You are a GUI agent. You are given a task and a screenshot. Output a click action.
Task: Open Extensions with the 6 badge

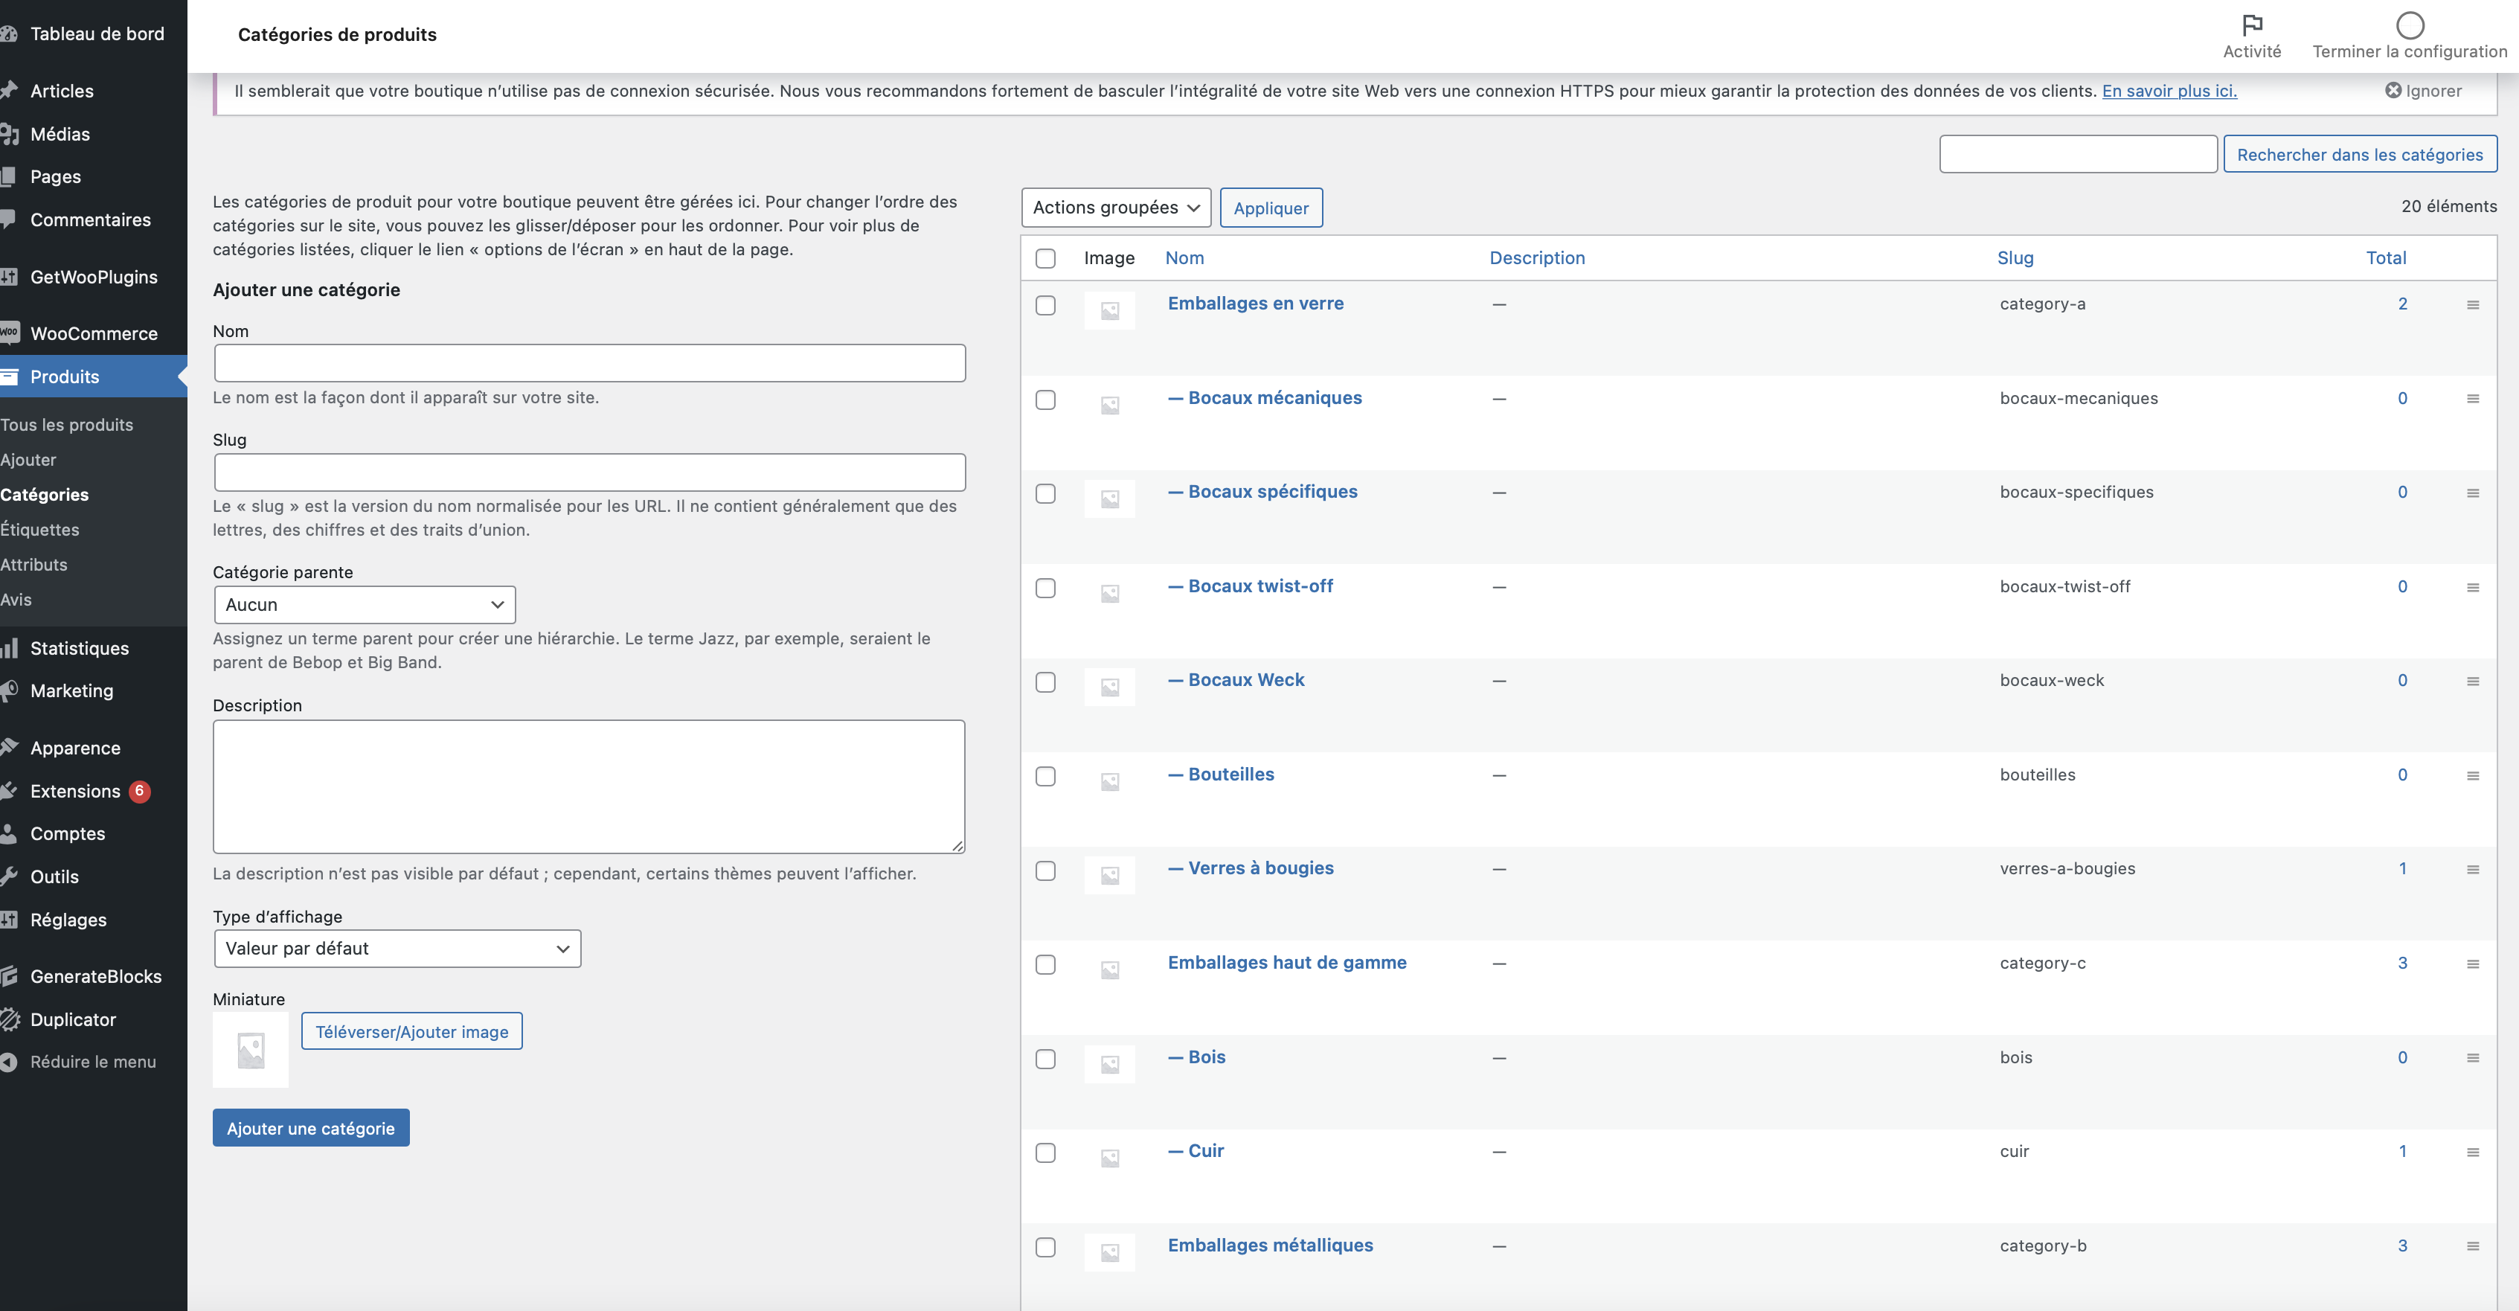point(75,792)
